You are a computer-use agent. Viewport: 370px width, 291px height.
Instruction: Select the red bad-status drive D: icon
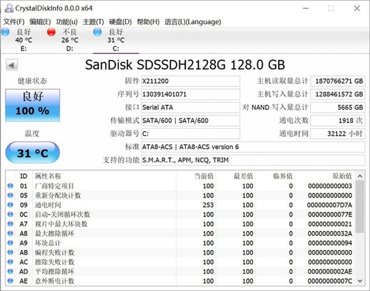coord(51,31)
